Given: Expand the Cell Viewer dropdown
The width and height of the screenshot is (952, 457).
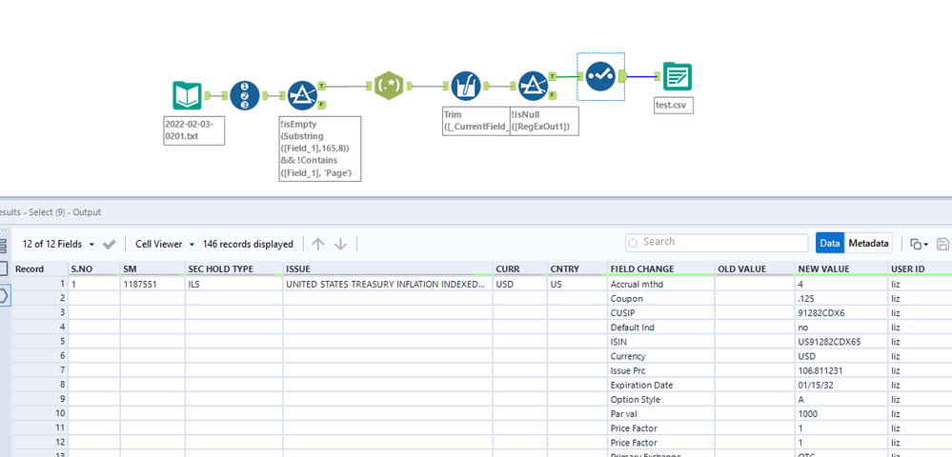Looking at the screenshot, I should coord(164,245).
